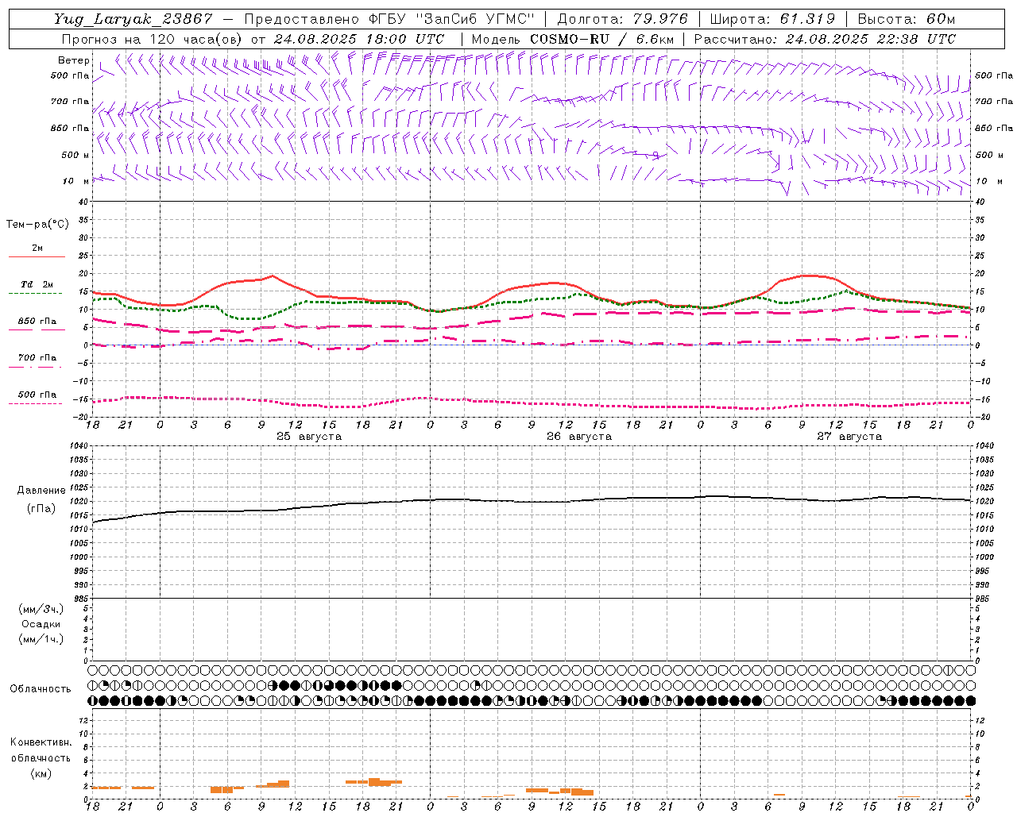Click the Конвективн. convective label
This screenshot has height=813, width=1017.
pyautogui.click(x=41, y=742)
